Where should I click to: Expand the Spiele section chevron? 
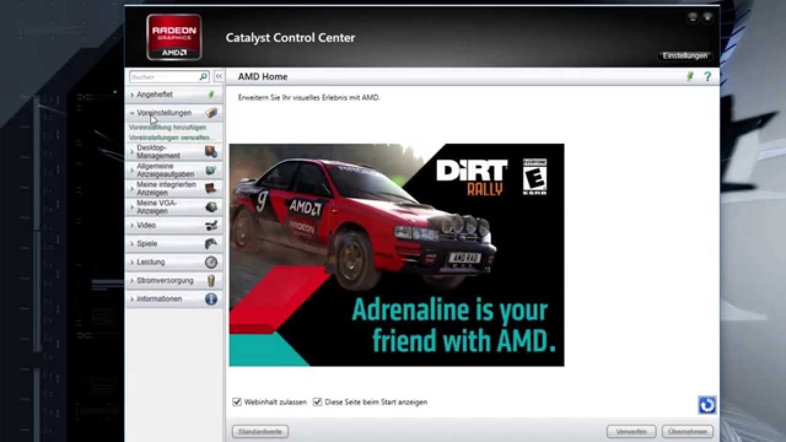click(x=132, y=244)
